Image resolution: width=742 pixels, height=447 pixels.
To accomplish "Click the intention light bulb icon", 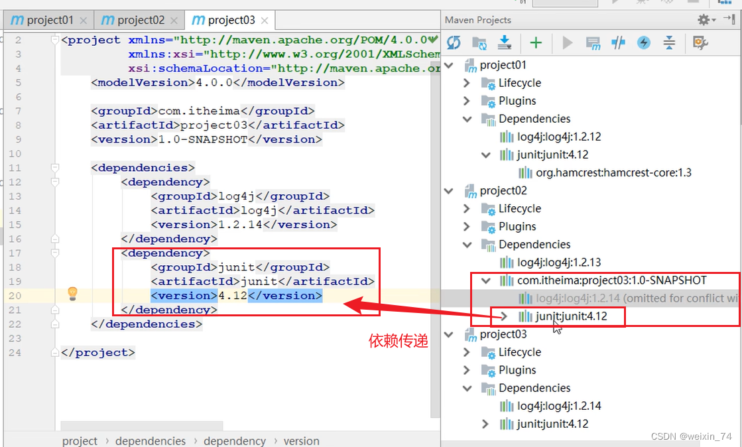I will 72,294.
